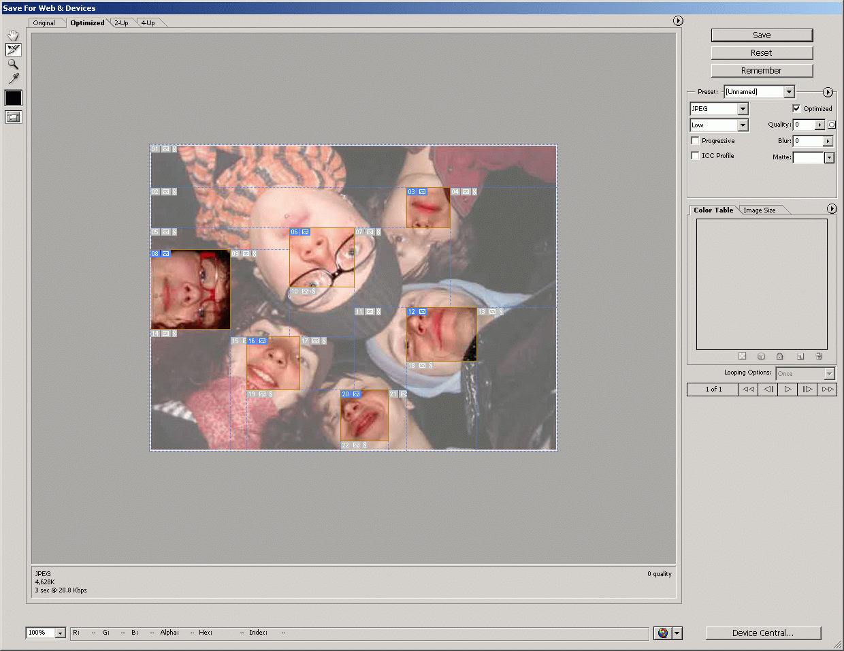The height and width of the screenshot is (651, 844).
Task: Open the JPEG file format dropdown
Action: coord(719,109)
